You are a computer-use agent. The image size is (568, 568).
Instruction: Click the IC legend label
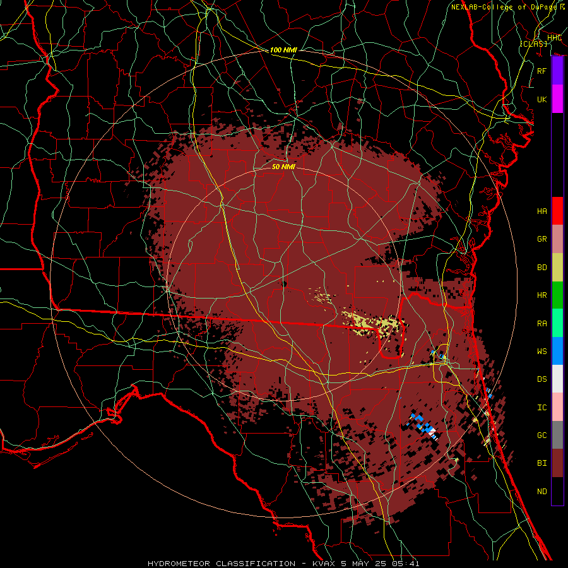coord(542,408)
